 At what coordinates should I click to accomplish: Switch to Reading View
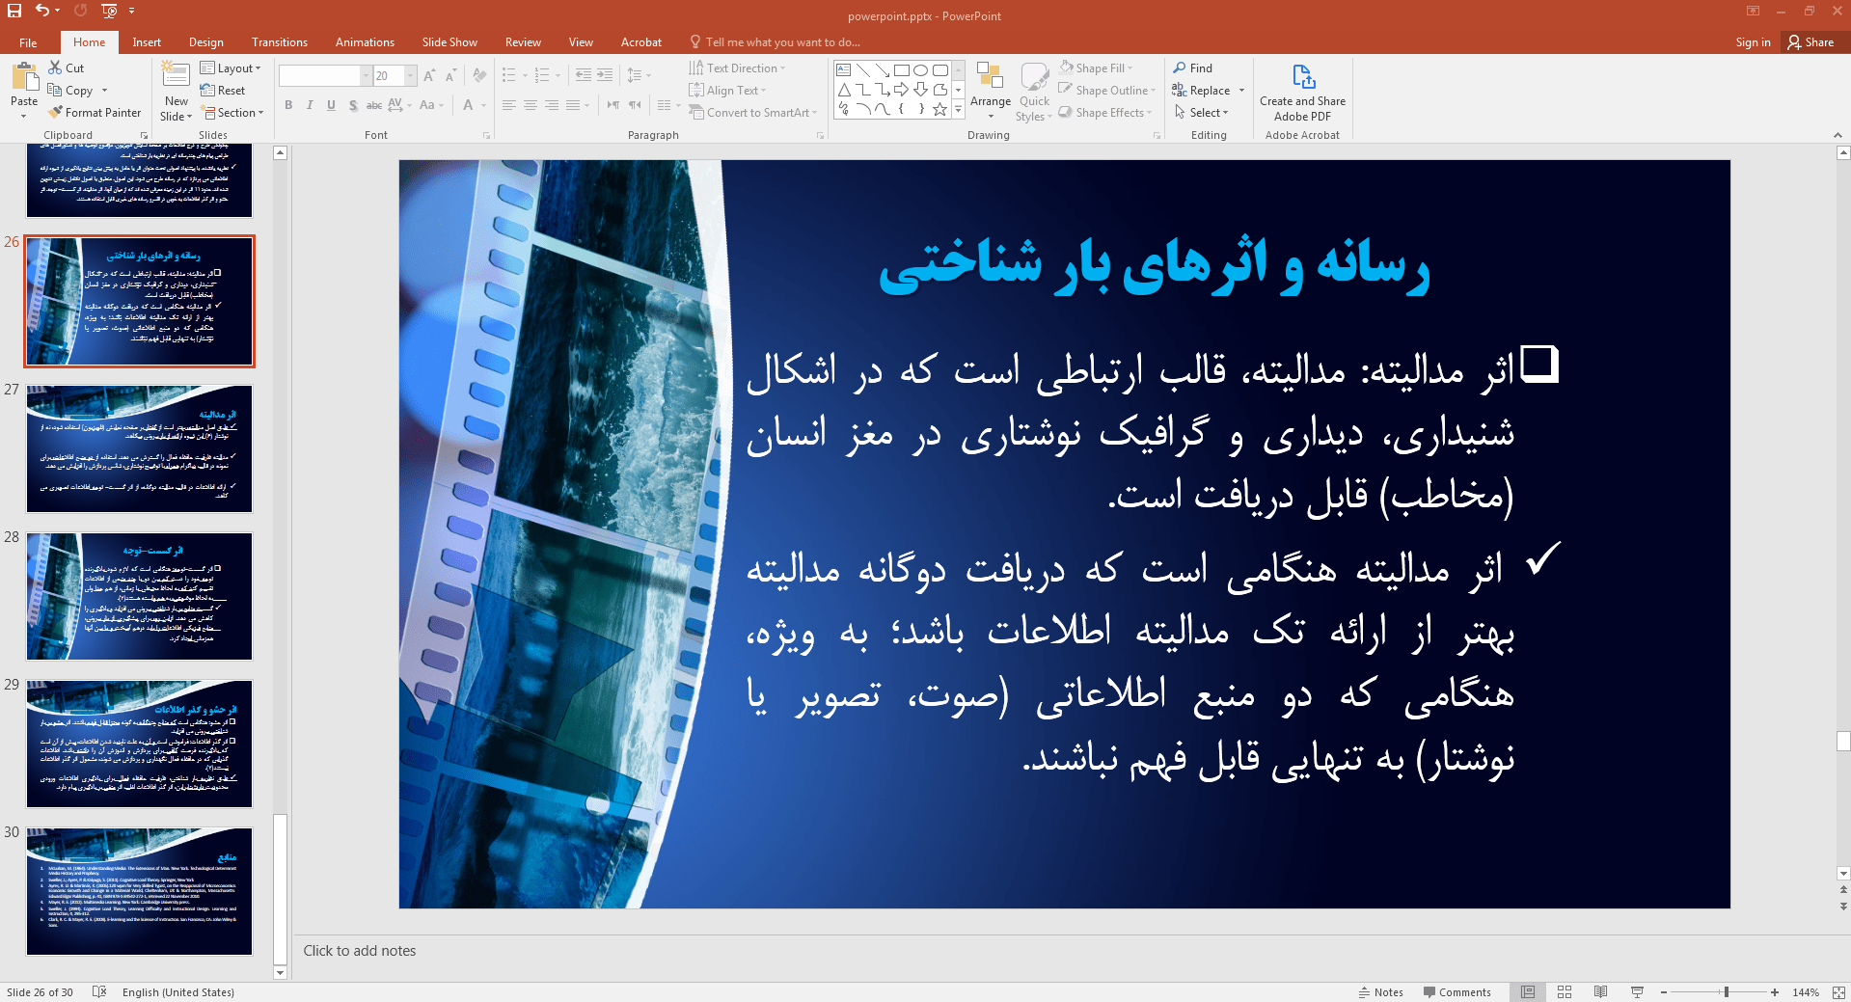tap(1601, 992)
